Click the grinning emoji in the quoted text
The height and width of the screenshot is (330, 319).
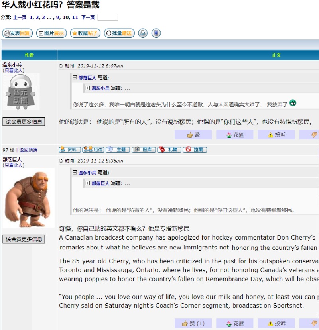[x=293, y=103]
